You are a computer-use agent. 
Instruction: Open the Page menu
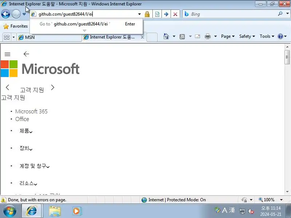point(228,36)
